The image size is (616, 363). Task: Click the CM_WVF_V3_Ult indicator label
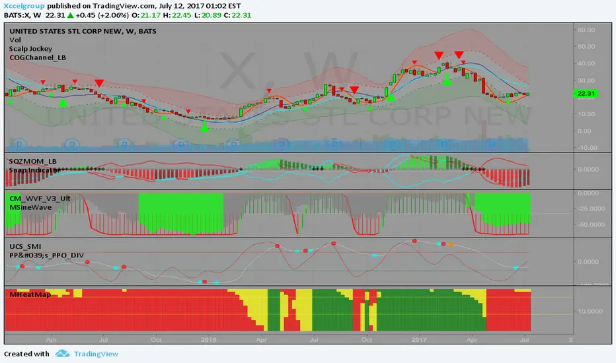click(x=40, y=199)
